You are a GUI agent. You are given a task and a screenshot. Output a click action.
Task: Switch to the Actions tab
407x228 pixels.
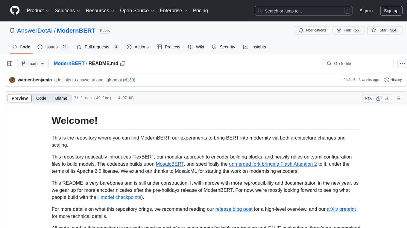tap(138, 47)
